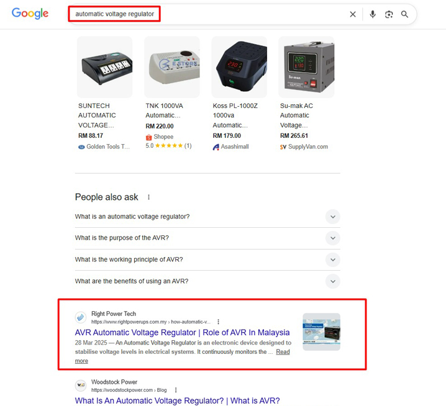446x406 pixels.
Task: Open more options for Woodstock Power result
Action: [176, 390]
